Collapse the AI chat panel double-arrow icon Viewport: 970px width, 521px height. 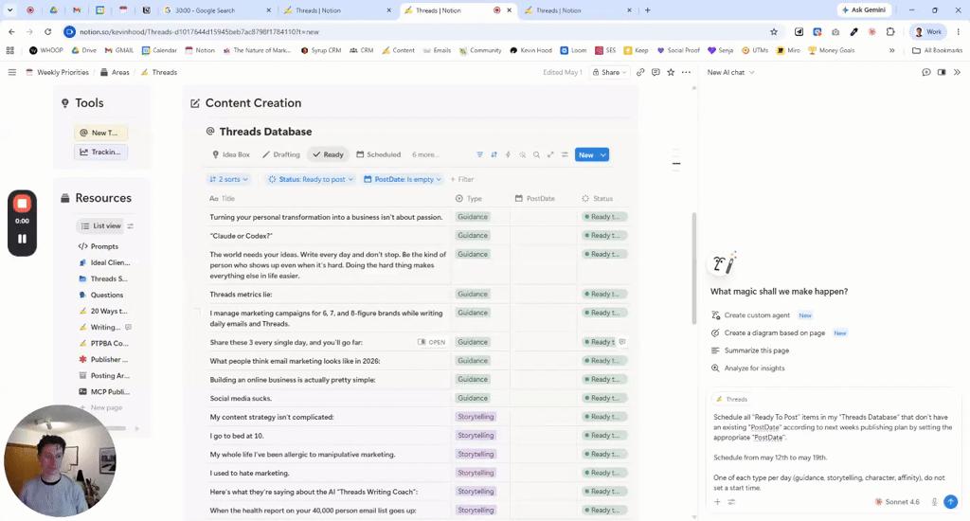point(957,72)
